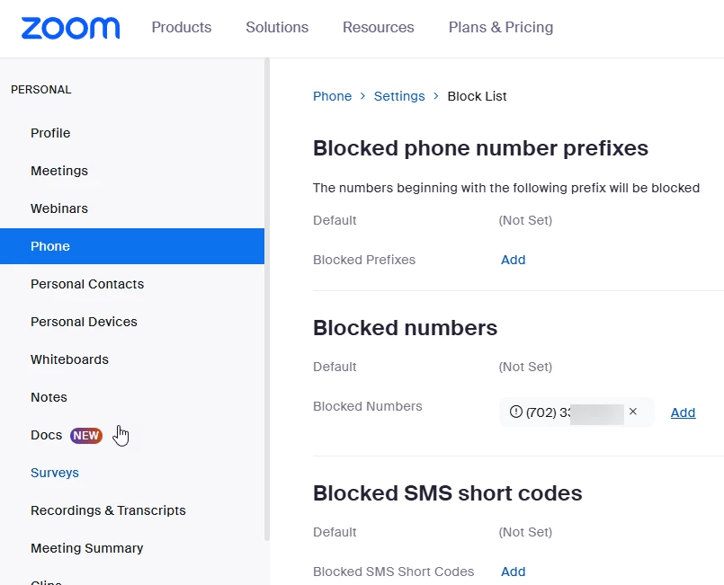Open the Solutions menu
This screenshot has width=724, height=585.
tap(277, 27)
